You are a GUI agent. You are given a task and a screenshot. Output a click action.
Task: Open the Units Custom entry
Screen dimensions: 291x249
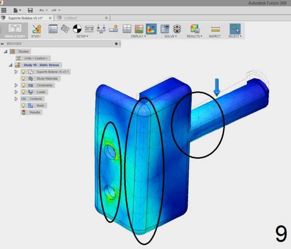pyautogui.click(x=36, y=58)
